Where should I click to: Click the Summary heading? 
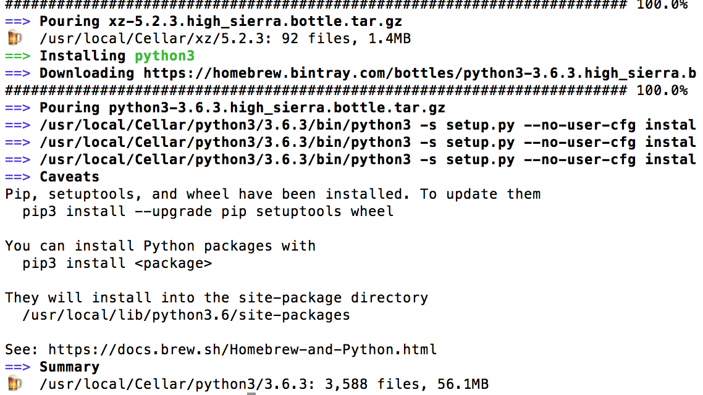pos(69,367)
